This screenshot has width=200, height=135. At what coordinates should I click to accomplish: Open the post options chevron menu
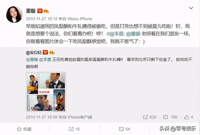pos(191,8)
